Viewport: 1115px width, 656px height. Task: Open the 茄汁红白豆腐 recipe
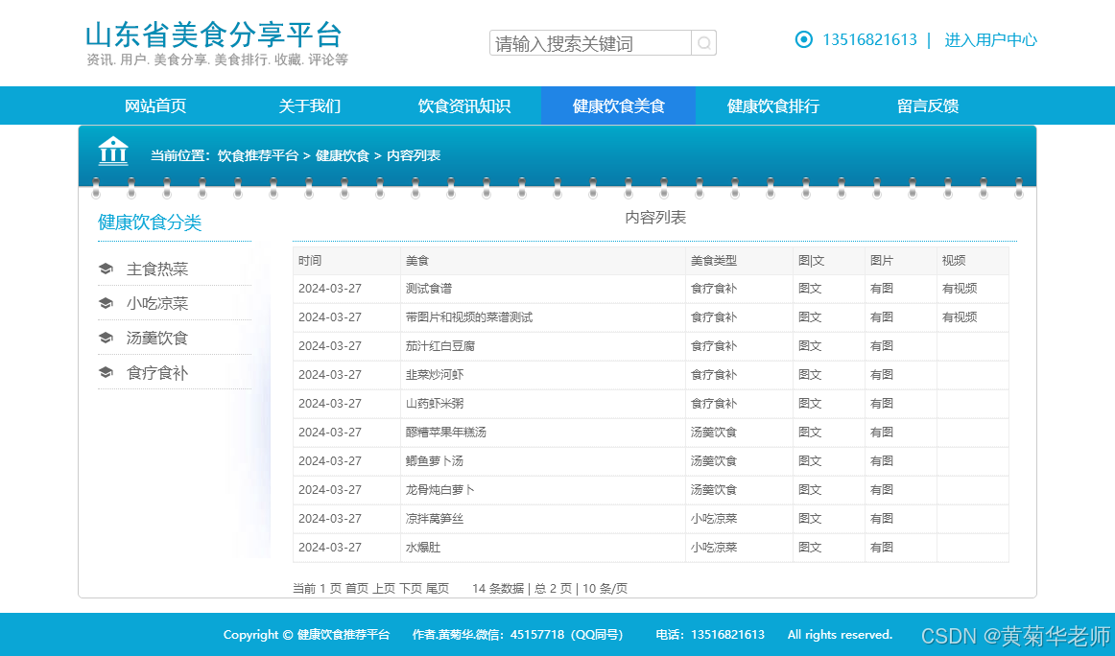pos(440,346)
